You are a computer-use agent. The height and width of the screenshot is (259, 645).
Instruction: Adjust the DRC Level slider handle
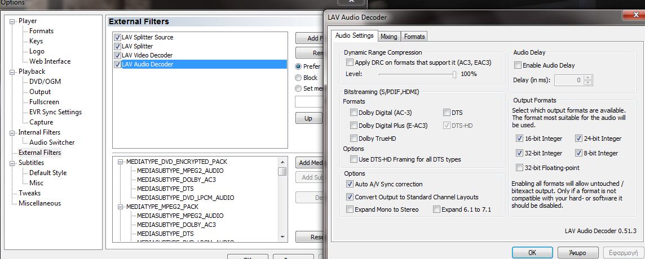454,74
